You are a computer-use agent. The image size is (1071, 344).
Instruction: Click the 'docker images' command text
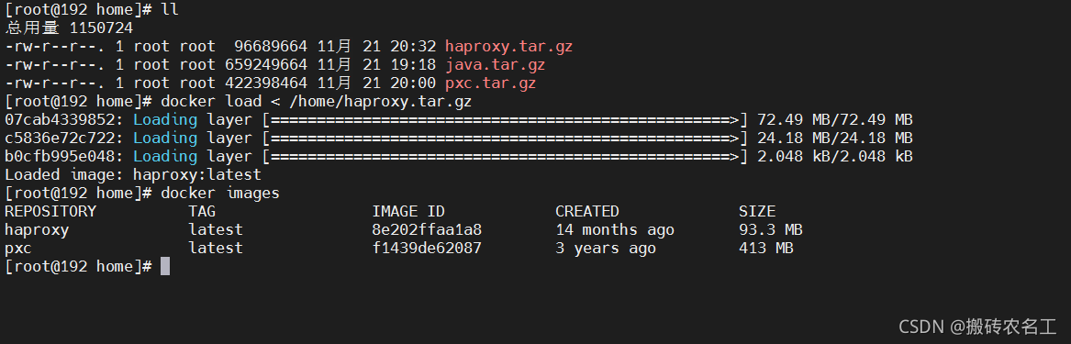pos(220,194)
